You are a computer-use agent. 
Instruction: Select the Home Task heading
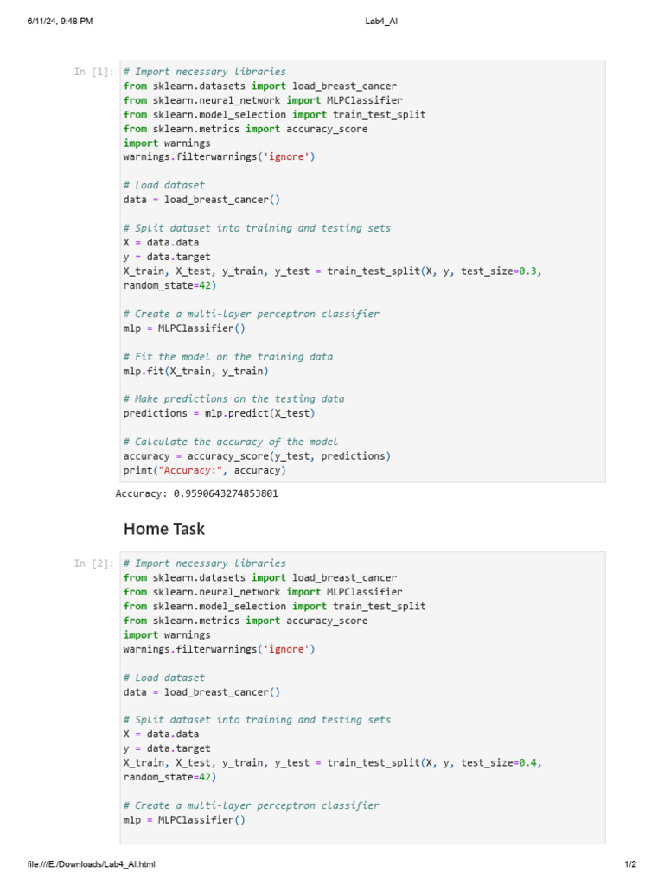pyautogui.click(x=164, y=528)
